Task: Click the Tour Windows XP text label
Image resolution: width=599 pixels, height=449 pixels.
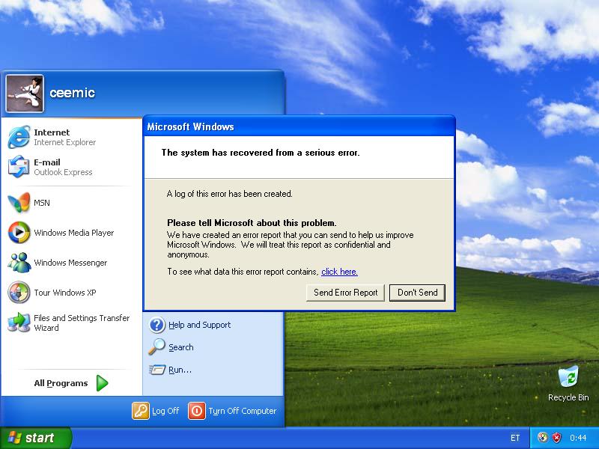Action: coord(65,293)
